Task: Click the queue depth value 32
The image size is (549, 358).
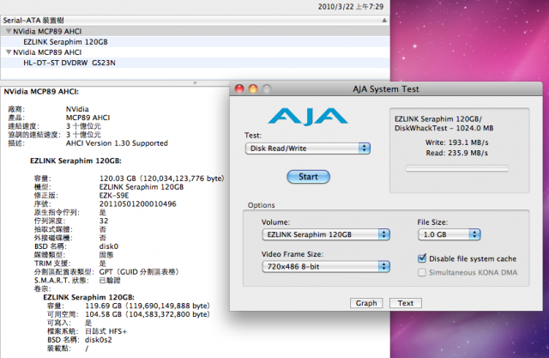Action: pyautogui.click(x=104, y=221)
